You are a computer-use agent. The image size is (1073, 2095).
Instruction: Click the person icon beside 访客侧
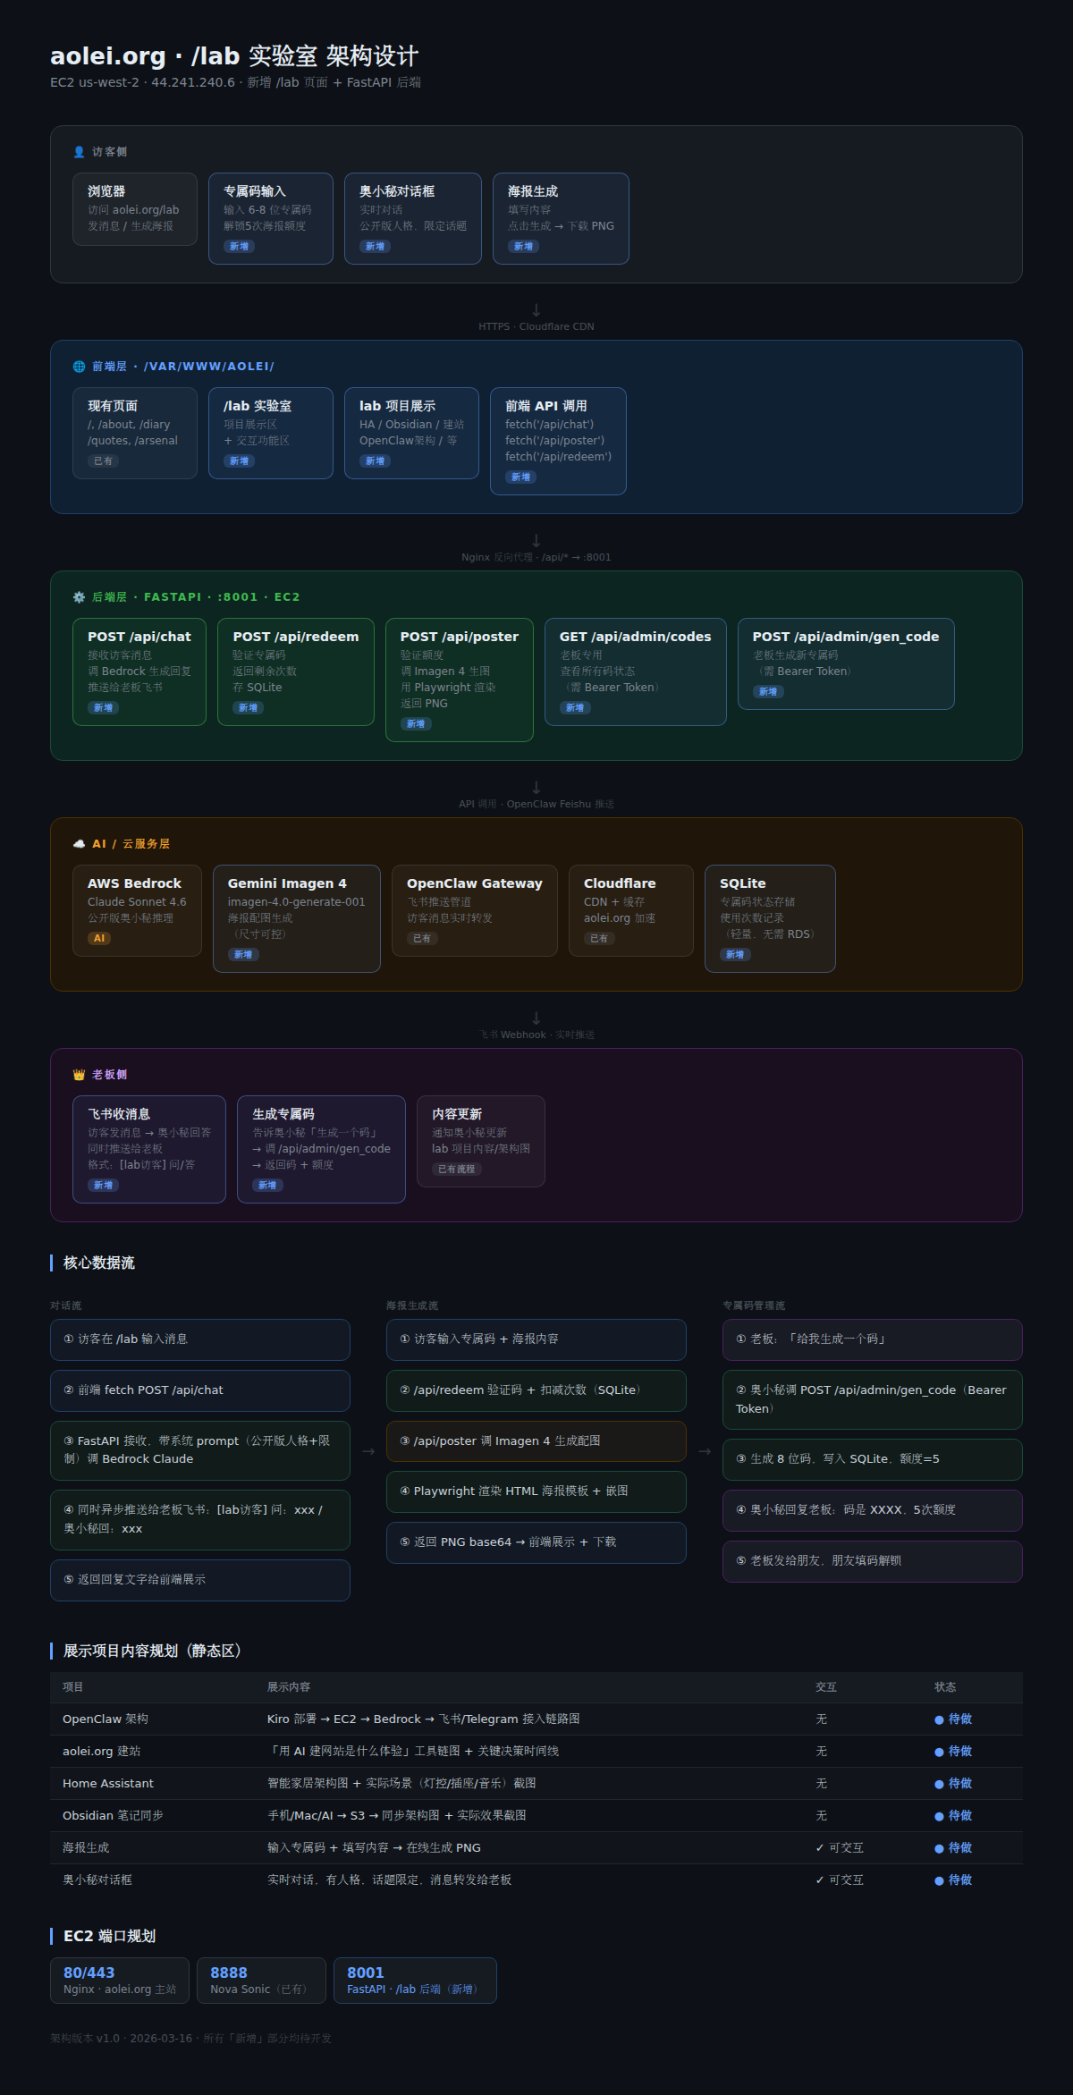(79, 152)
